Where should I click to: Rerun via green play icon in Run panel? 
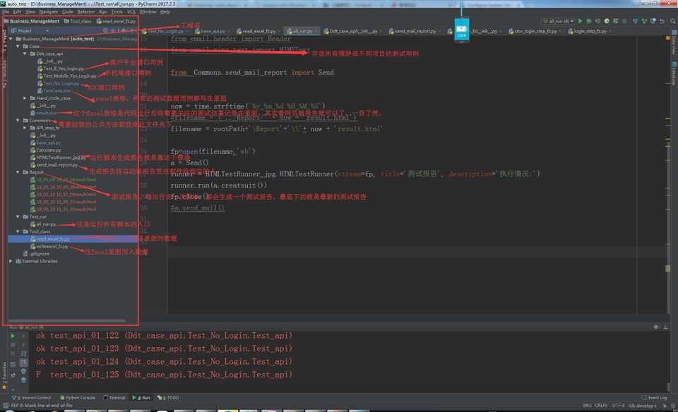point(13,336)
